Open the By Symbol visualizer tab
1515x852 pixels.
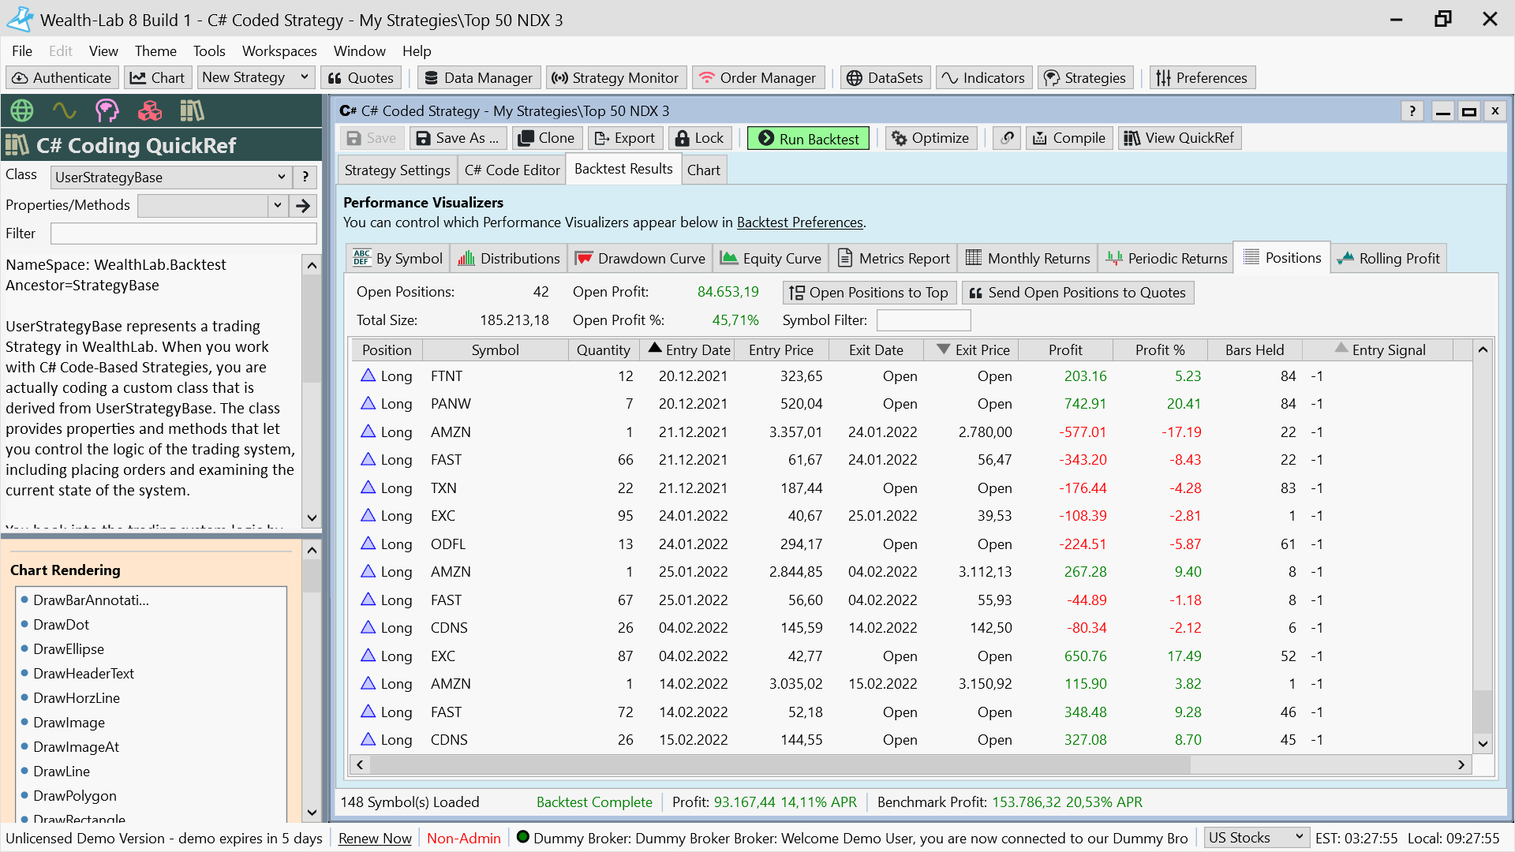398,258
